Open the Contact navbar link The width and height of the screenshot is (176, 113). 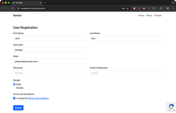[158, 16]
